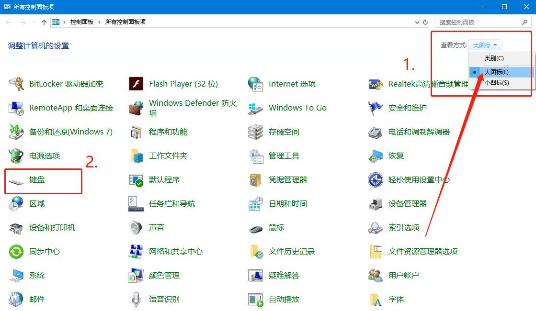
Task: Open the address bar history dropdown
Action: [x=416, y=22]
